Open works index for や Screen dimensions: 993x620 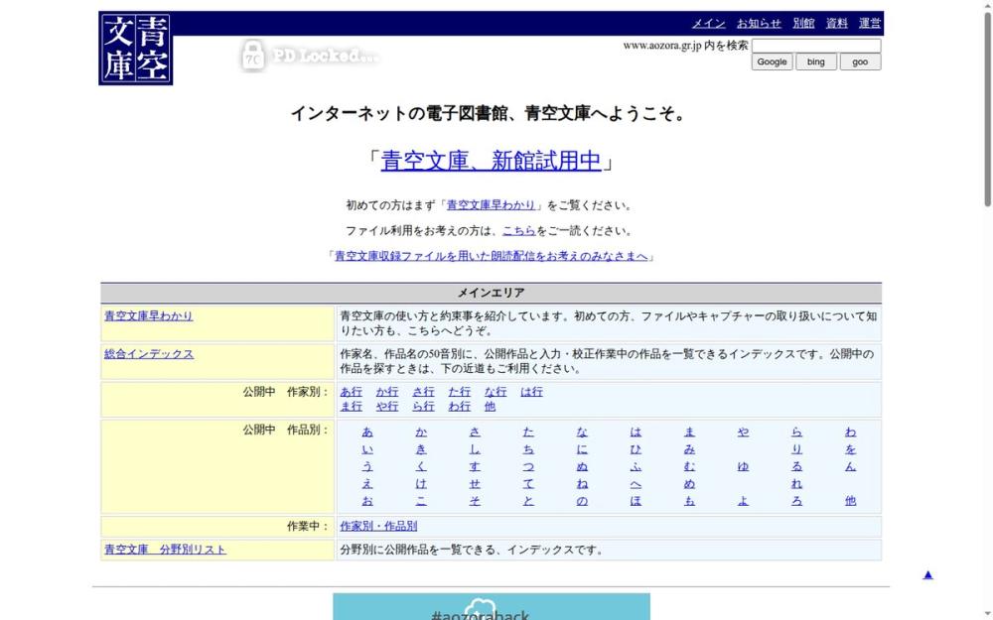pos(743,433)
